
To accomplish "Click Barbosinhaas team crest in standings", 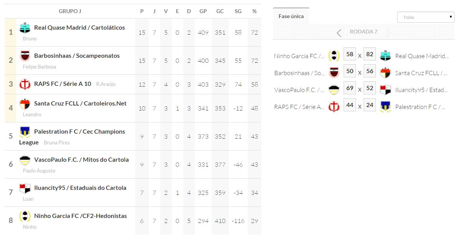I will 25,56.
